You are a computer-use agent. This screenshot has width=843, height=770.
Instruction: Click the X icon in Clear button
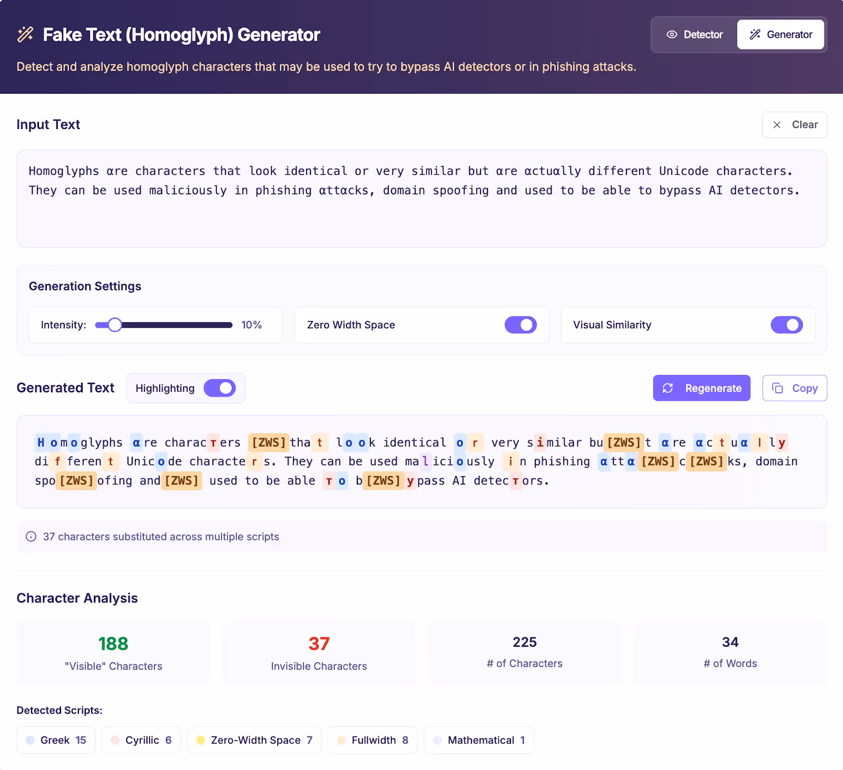coord(777,125)
